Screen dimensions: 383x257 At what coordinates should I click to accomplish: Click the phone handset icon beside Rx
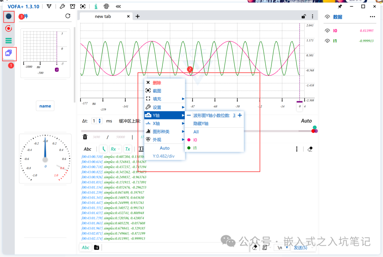[x=104, y=149]
